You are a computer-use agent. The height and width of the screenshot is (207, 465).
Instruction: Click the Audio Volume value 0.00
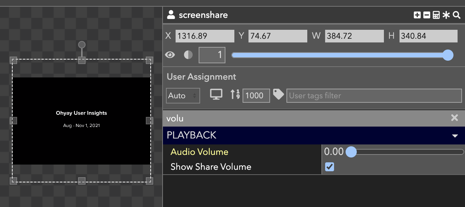coord(334,152)
